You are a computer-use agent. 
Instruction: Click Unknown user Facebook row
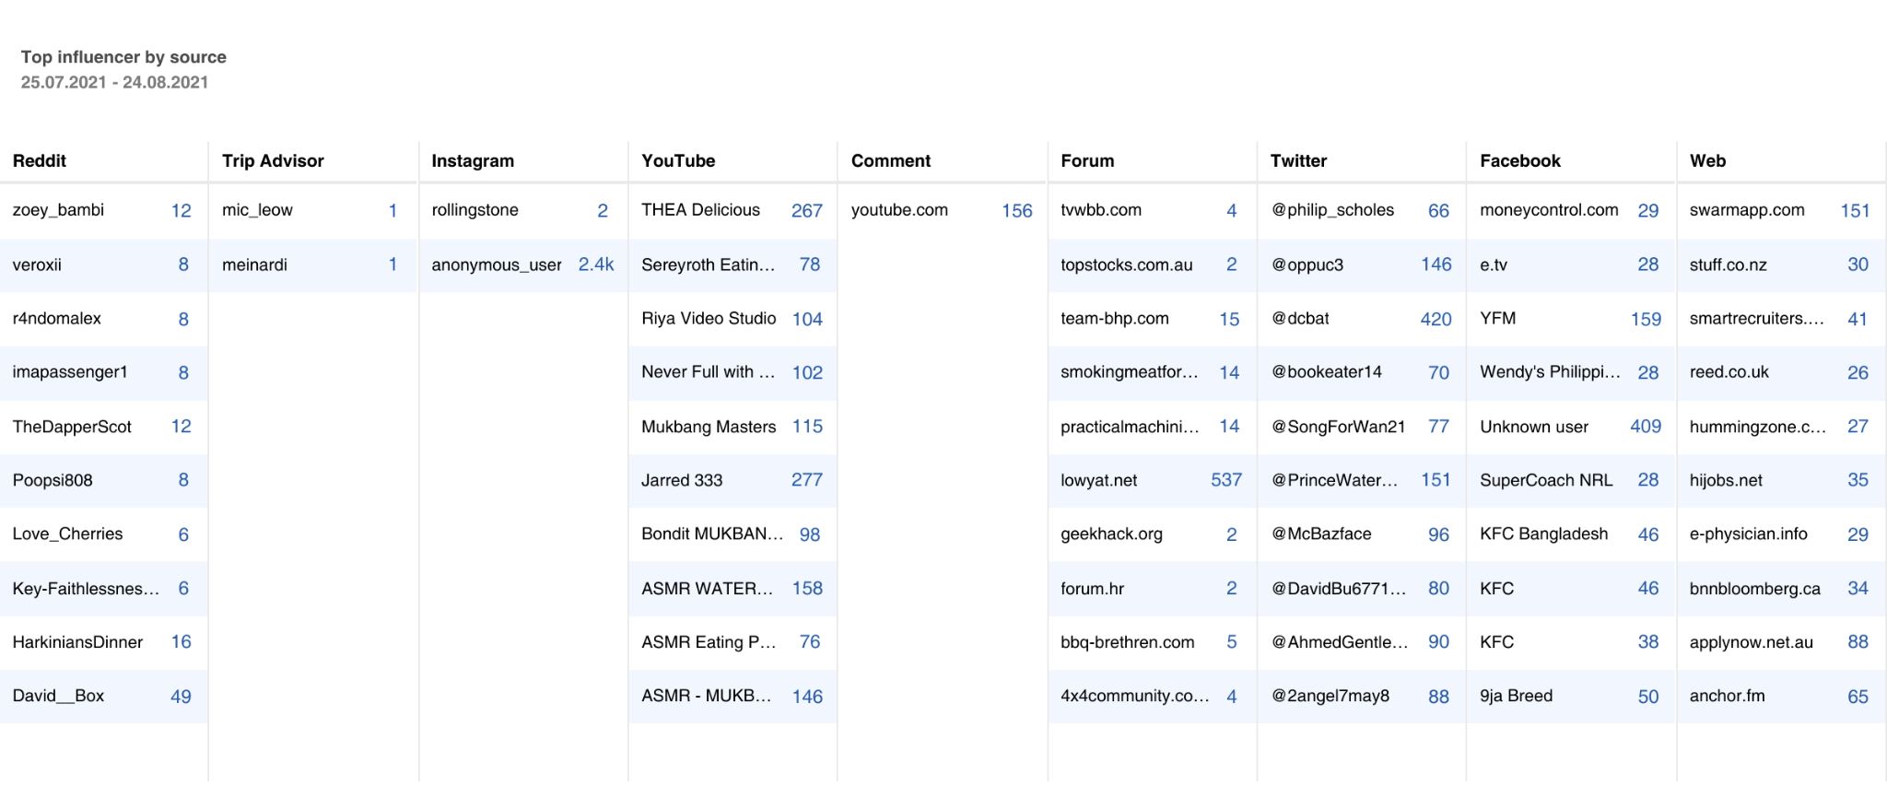tap(1533, 427)
